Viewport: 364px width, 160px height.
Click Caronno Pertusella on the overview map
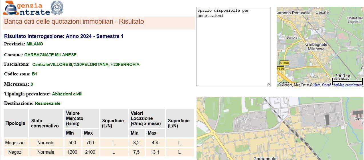294,13
